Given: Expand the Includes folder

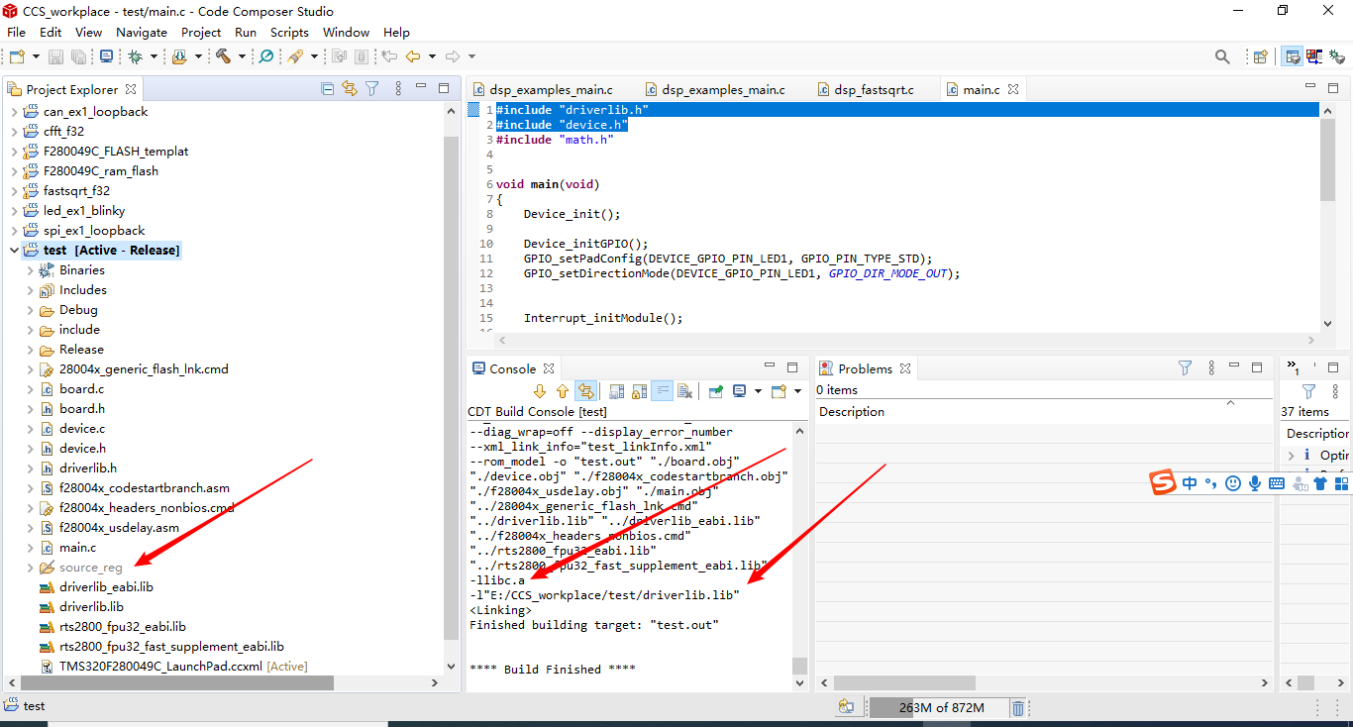Looking at the screenshot, I should click(x=30, y=290).
